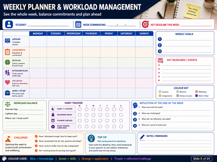Viewport: 217px width, 162px height.
Task: Click the MONDAY column header
Action: pos(38,34)
